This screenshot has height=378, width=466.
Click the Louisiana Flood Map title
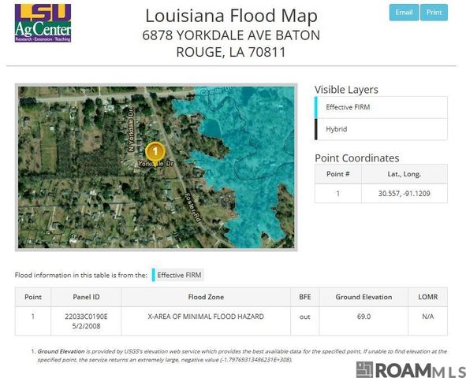(x=231, y=16)
